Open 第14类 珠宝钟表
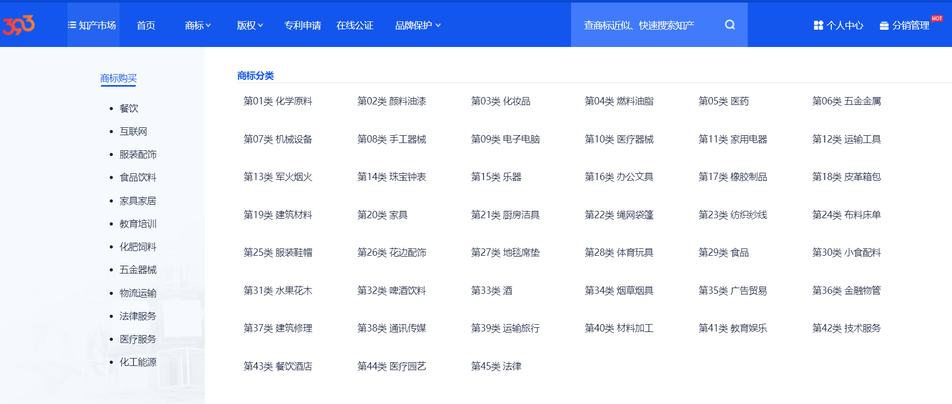 [x=392, y=177]
